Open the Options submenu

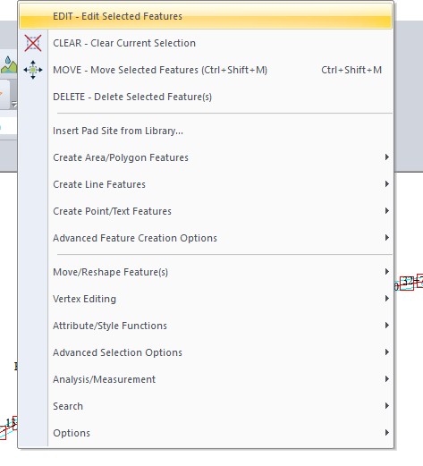[206, 433]
